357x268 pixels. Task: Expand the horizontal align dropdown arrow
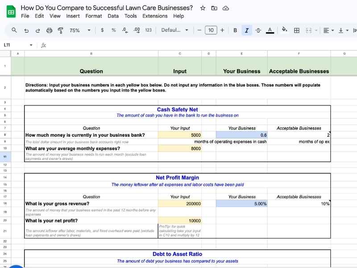332,30
